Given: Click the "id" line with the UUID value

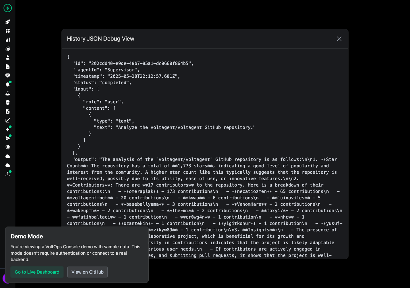Looking at the screenshot, I should tap(133, 63).
